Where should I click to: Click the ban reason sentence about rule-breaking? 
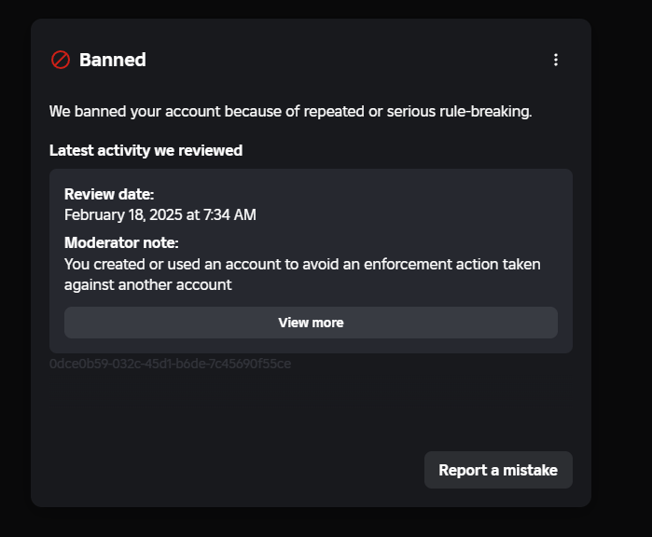[290, 111]
